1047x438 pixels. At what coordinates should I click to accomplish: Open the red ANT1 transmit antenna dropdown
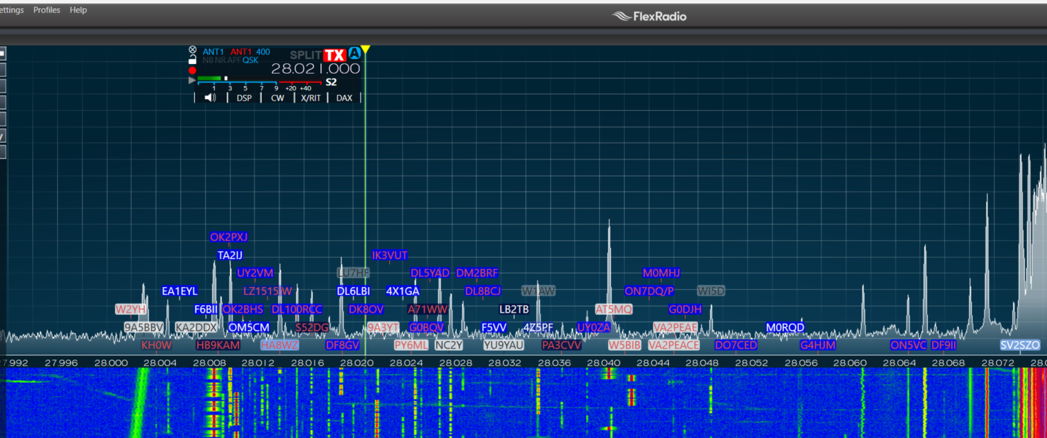241,52
